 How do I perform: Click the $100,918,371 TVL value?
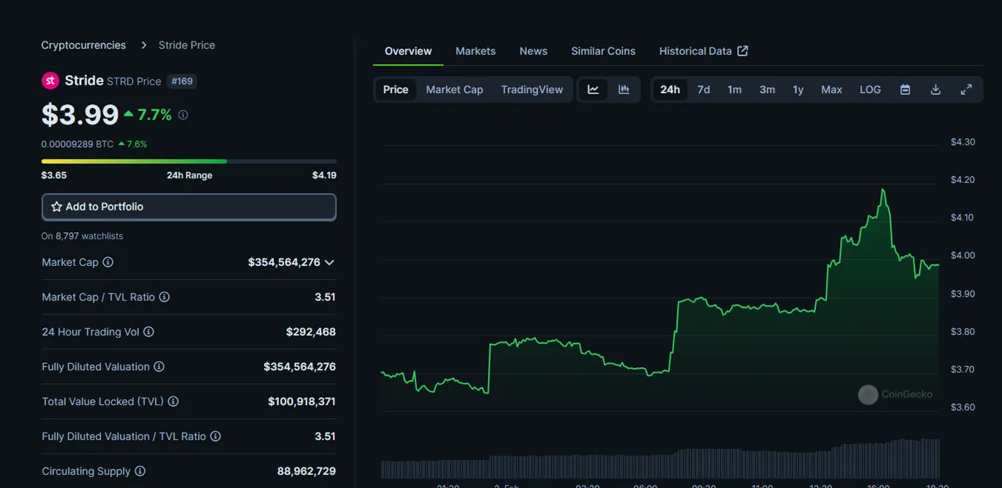[302, 402]
